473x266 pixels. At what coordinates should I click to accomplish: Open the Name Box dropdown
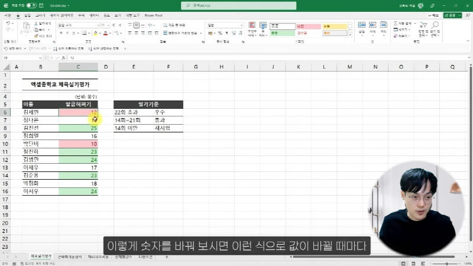(x=40, y=57)
